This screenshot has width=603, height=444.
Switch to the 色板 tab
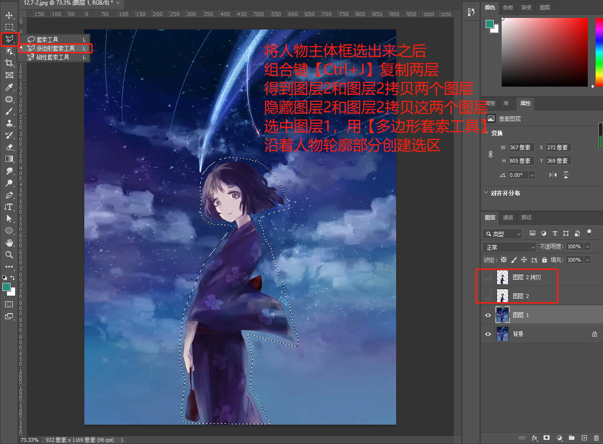[x=508, y=7]
